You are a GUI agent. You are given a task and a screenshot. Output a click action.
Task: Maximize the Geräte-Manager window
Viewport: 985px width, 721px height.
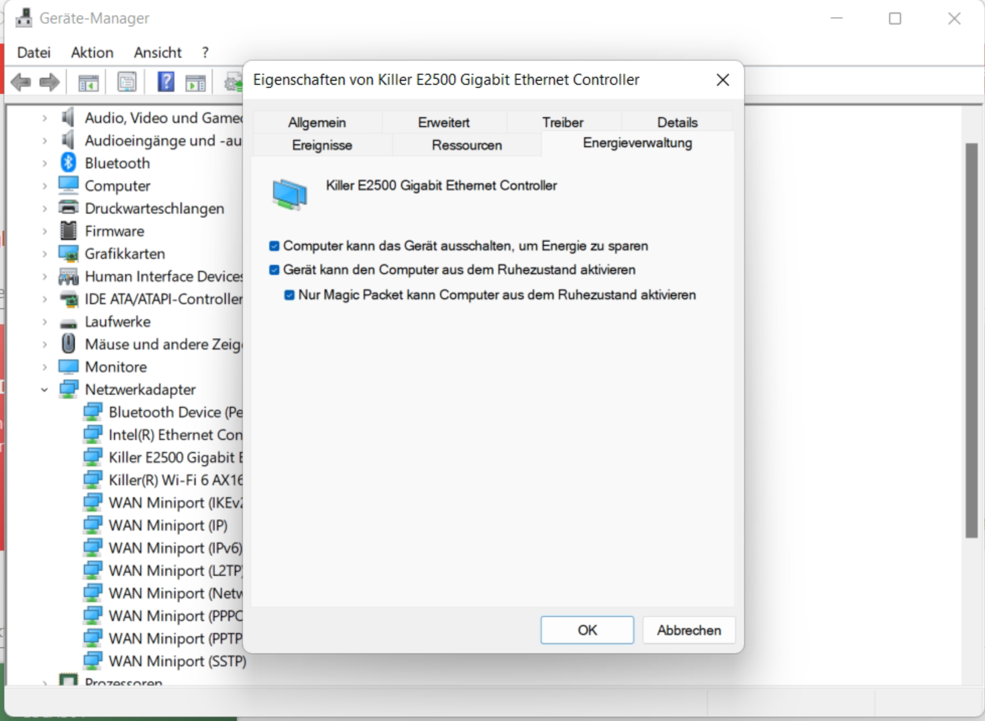(x=895, y=18)
